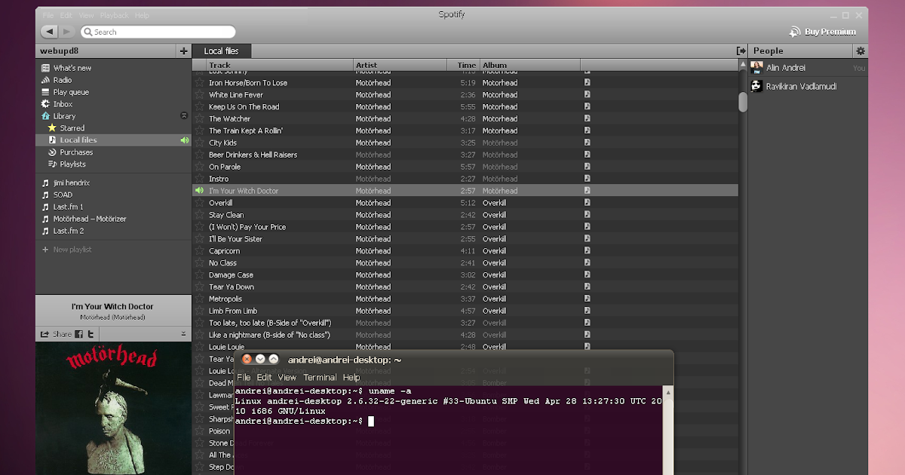The image size is (905, 475).
Task: Open the Inbox in sidebar
Action: coord(63,104)
